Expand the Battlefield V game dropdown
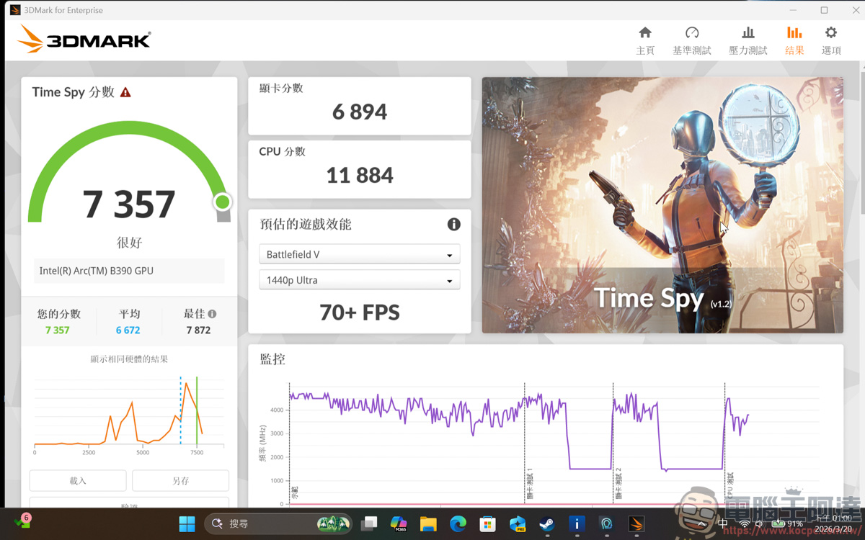 (359, 253)
